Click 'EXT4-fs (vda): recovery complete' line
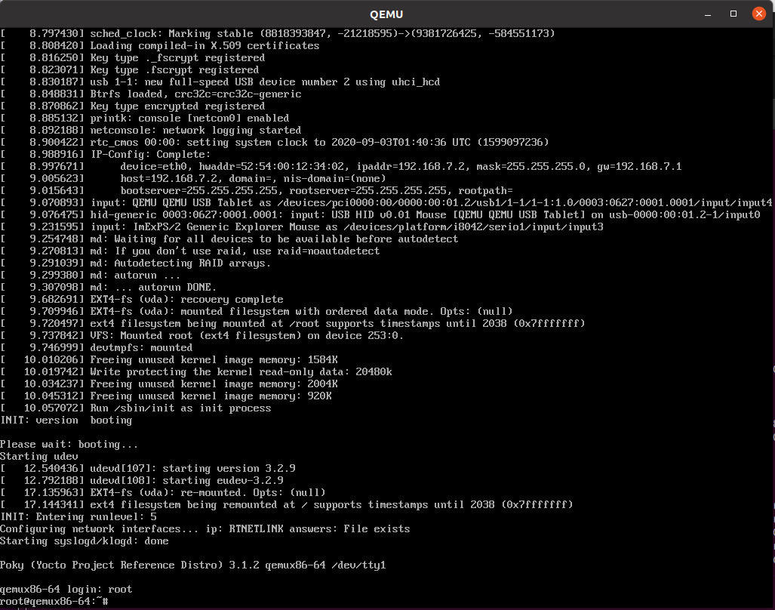775x610 pixels. click(x=142, y=300)
